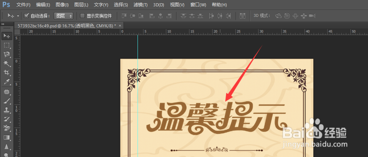
Task: Select the Lasso tool
Action: pos(7,54)
